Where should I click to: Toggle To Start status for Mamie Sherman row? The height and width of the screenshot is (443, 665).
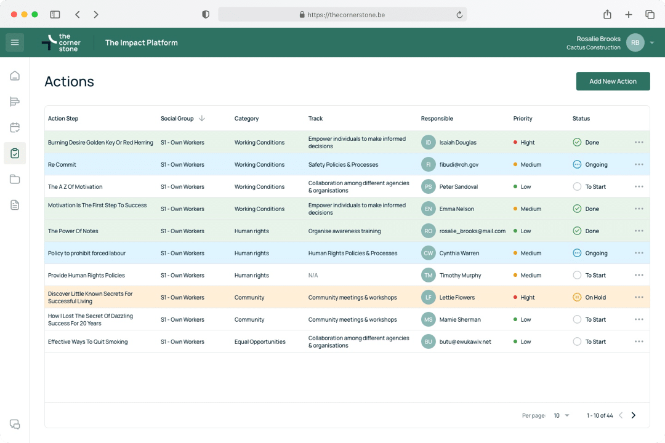pyautogui.click(x=577, y=320)
